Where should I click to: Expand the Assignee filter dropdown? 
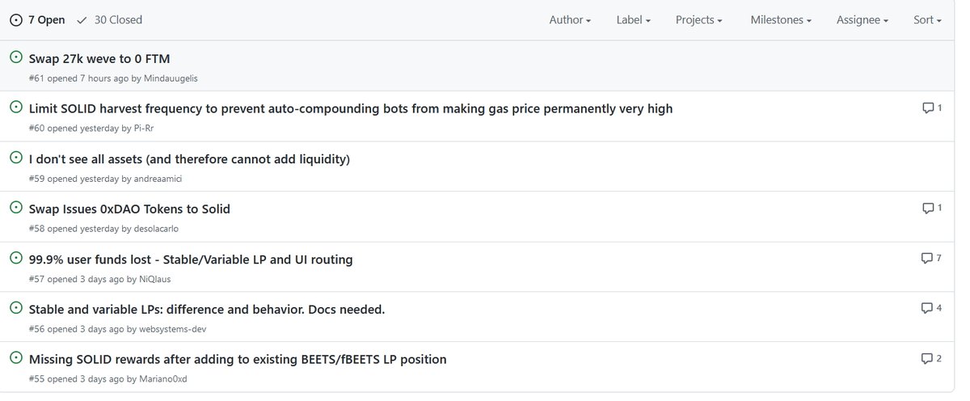862,19
